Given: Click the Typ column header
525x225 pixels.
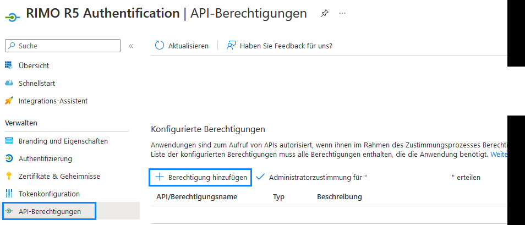Looking at the screenshot, I should [278, 197].
